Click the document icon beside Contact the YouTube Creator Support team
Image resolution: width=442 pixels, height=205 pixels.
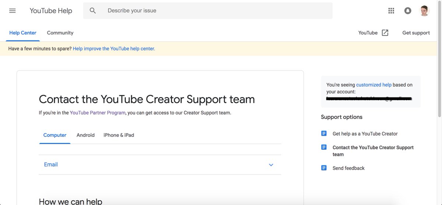[x=324, y=147]
